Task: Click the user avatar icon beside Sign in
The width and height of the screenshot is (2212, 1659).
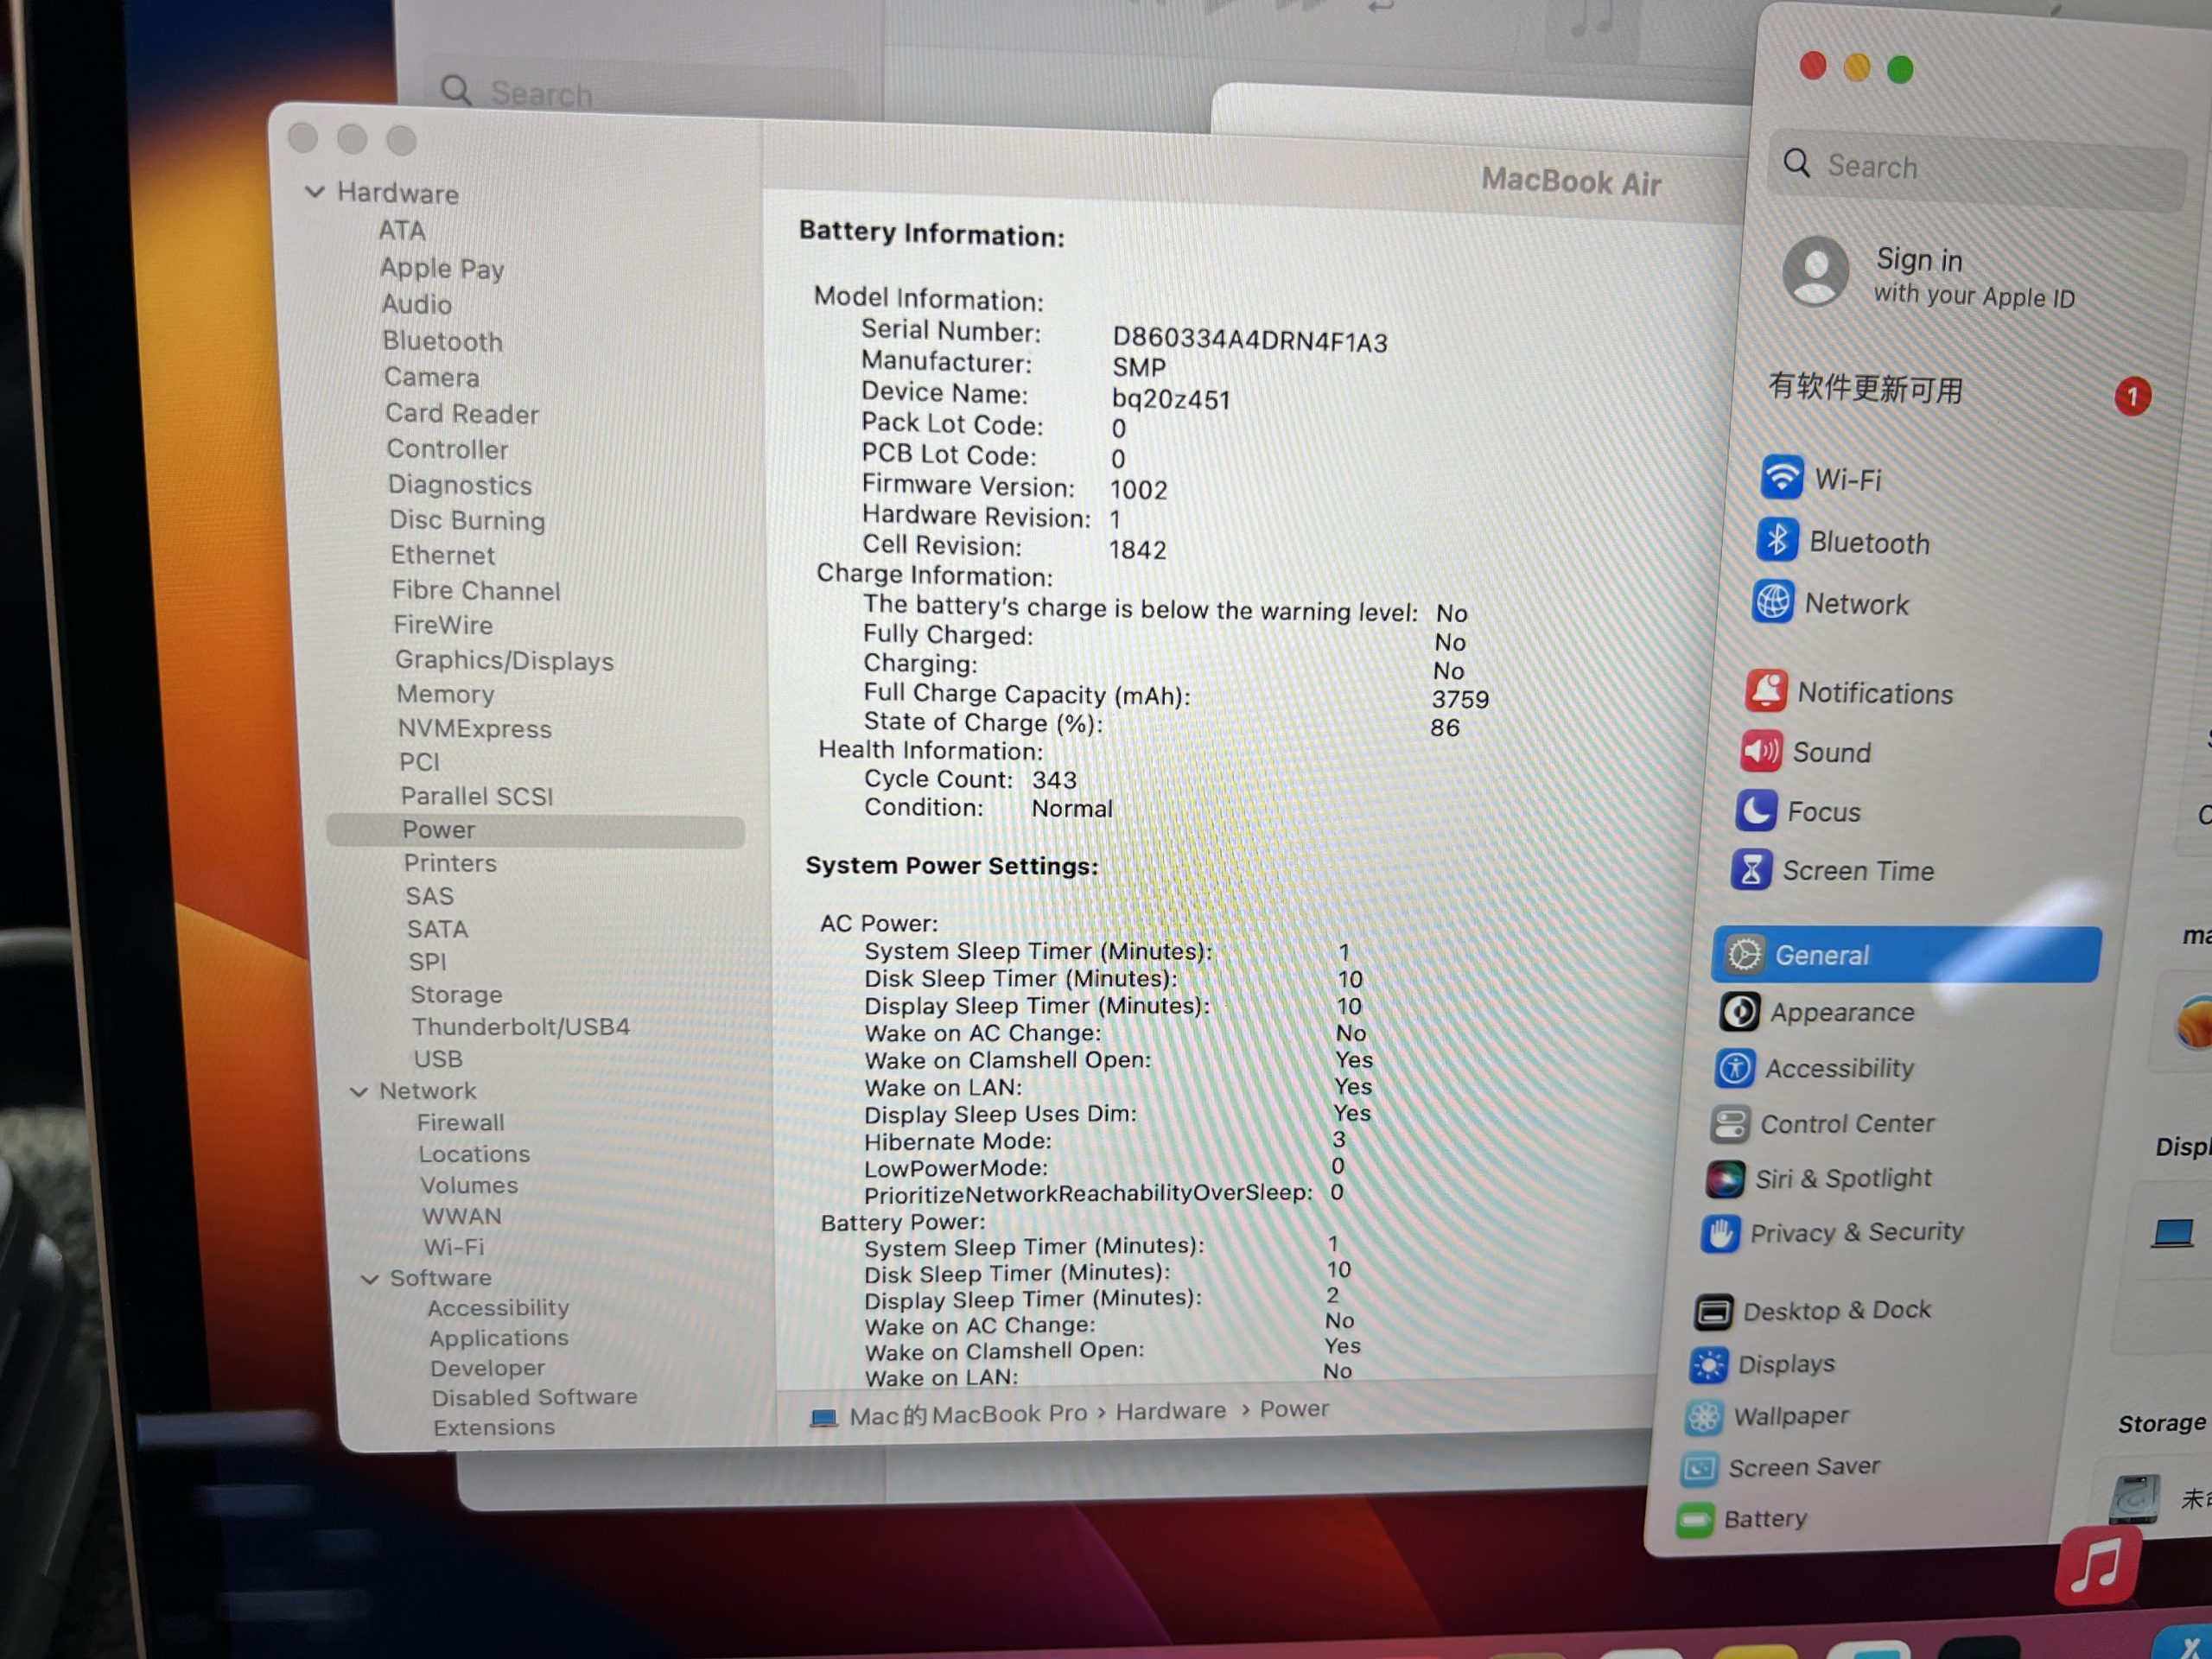Action: click(x=1816, y=270)
